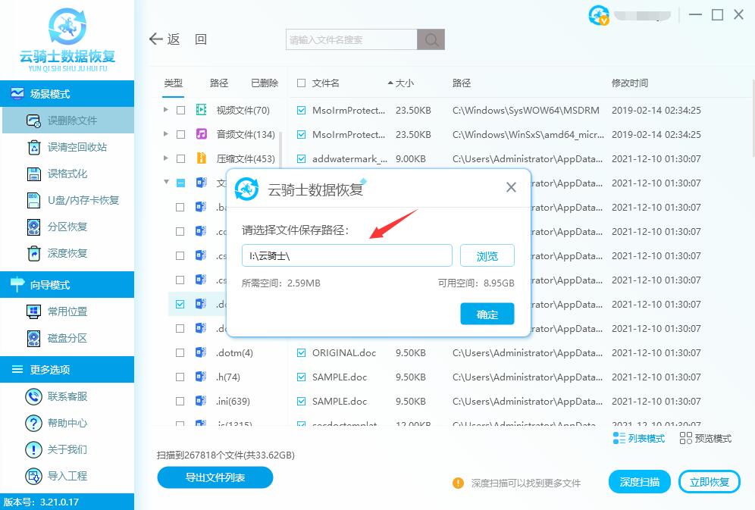This screenshot has width=755, height=510.
Task: Contact support via 联系客服 phone icon
Action: point(33,396)
